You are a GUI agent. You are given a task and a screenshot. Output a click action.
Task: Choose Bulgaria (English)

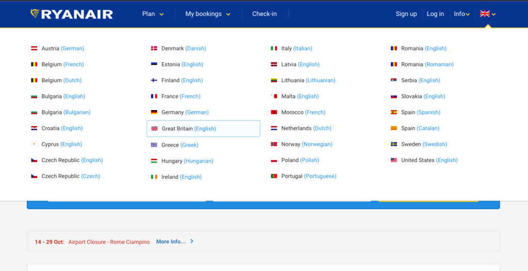[63, 96]
